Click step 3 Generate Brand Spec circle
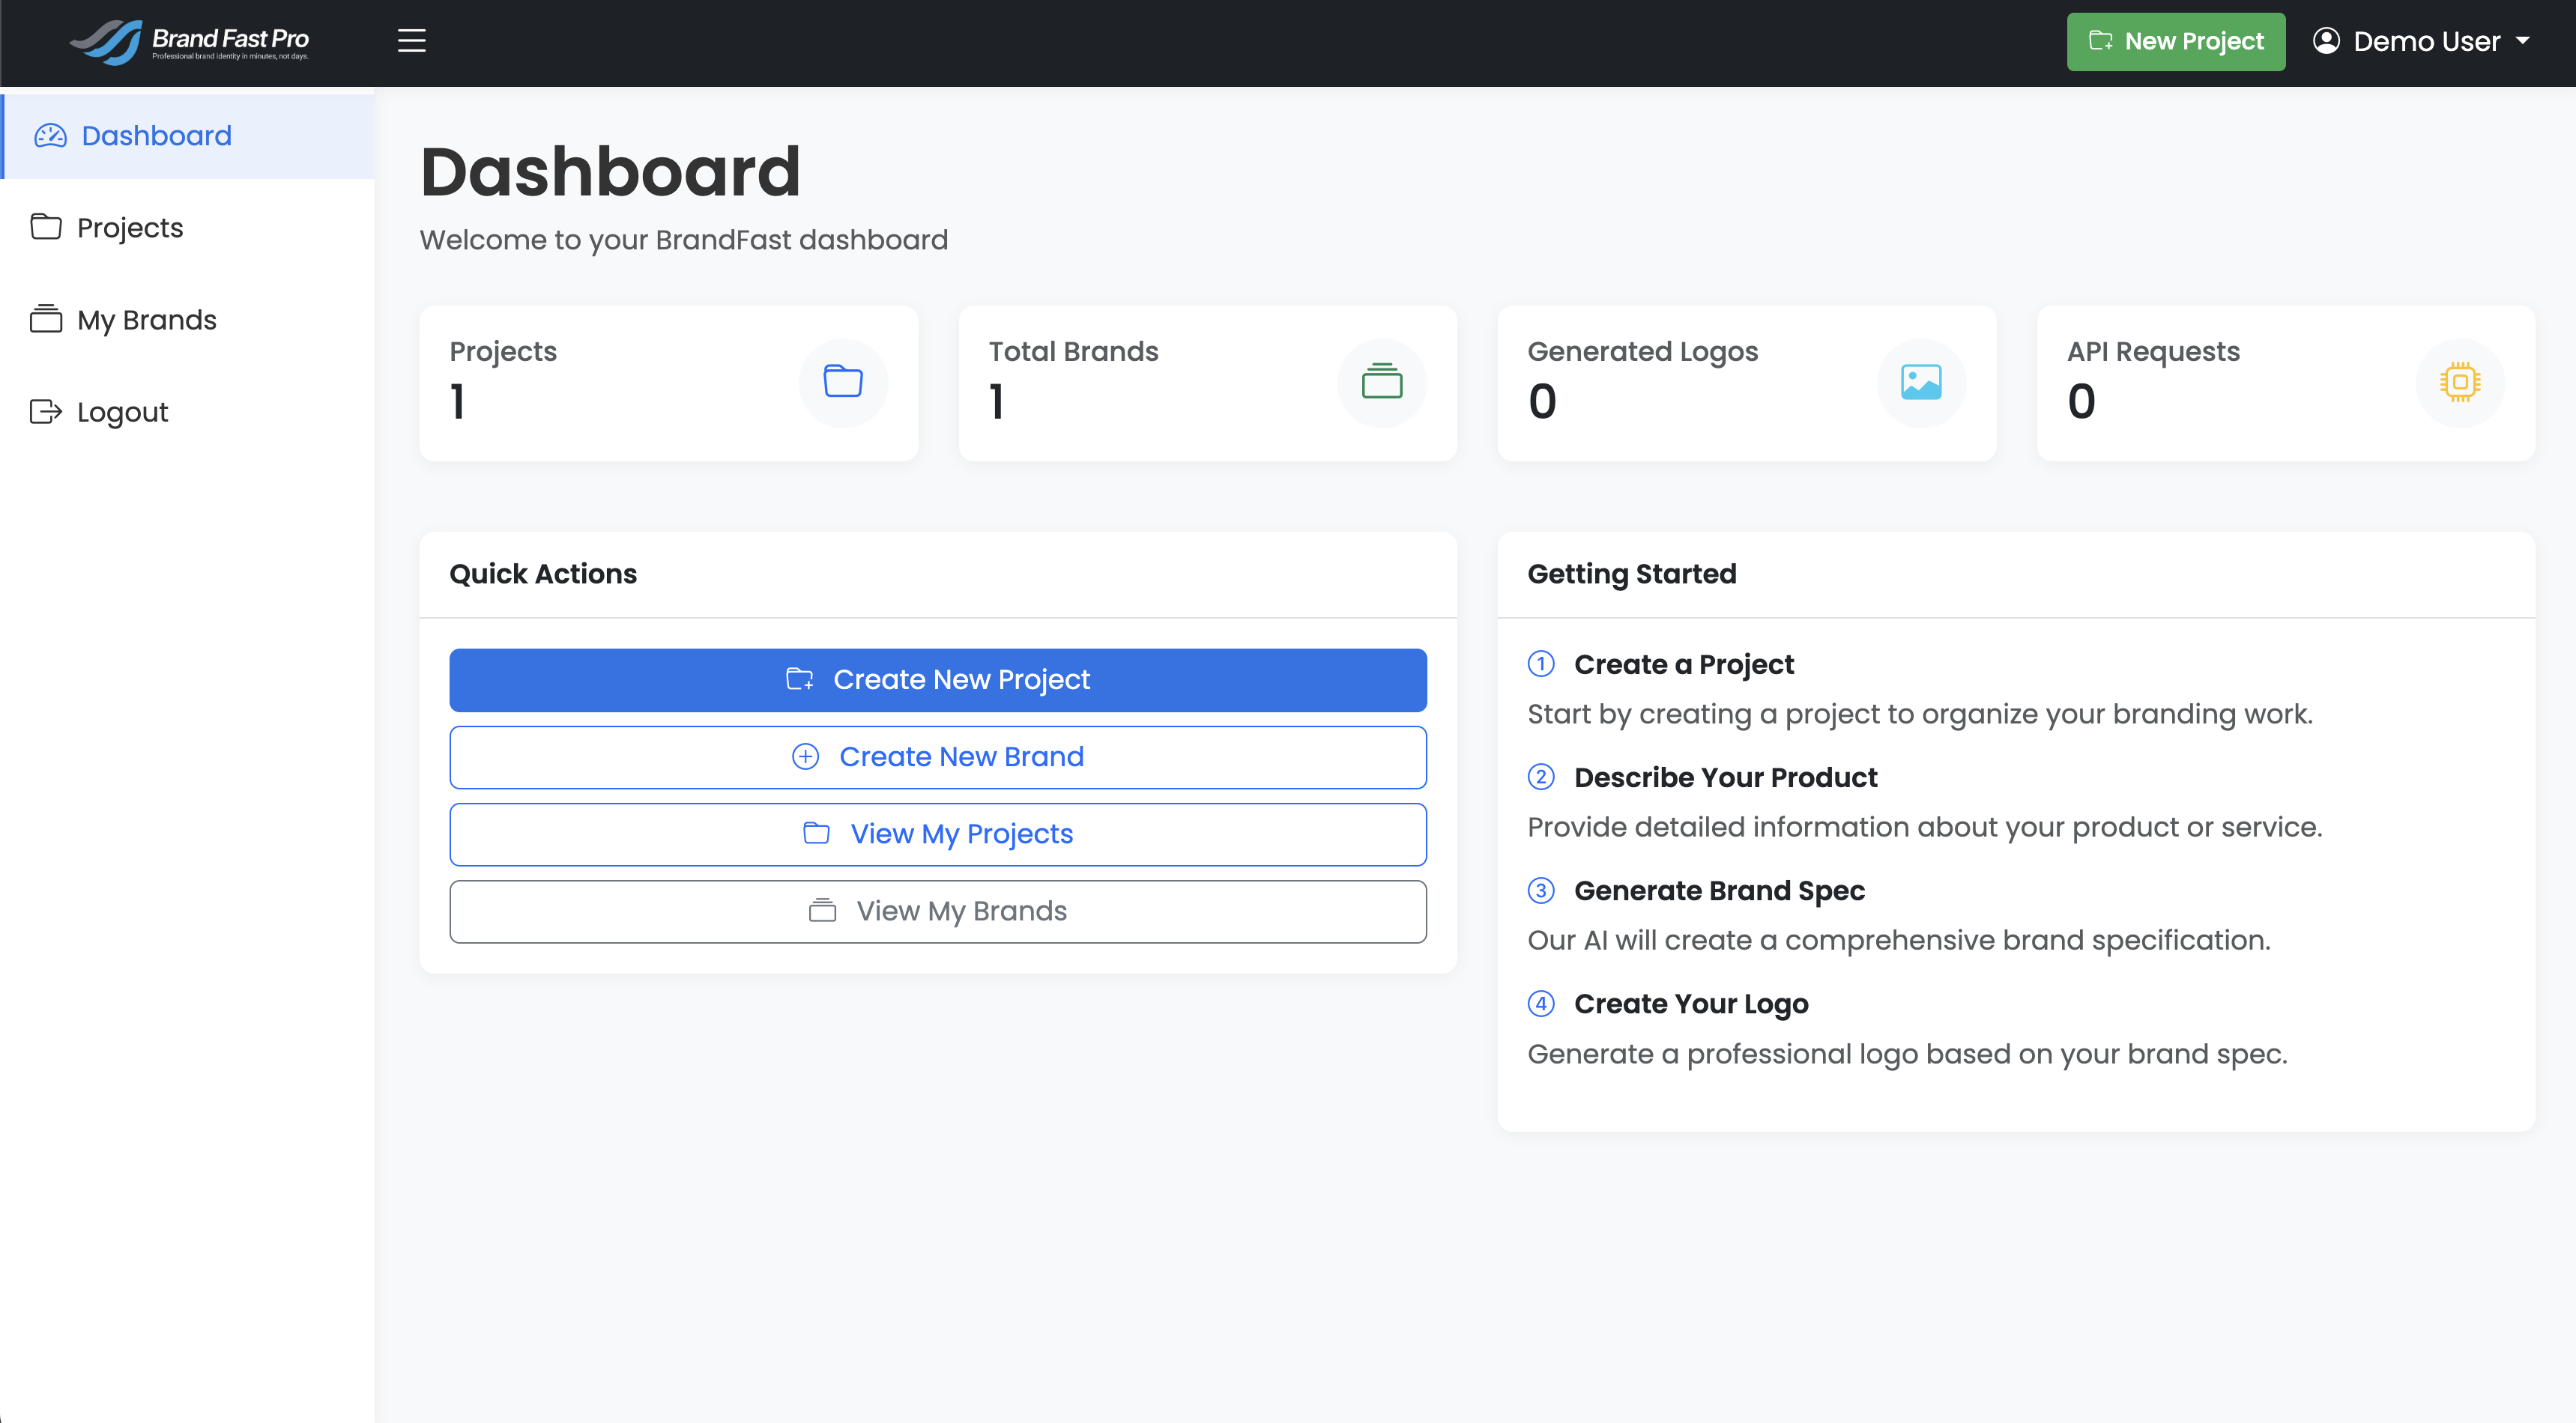2576x1423 pixels. [1541, 890]
